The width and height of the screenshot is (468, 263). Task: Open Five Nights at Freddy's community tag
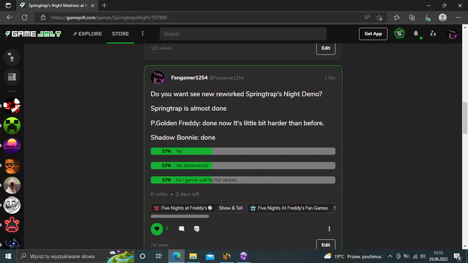(x=183, y=208)
